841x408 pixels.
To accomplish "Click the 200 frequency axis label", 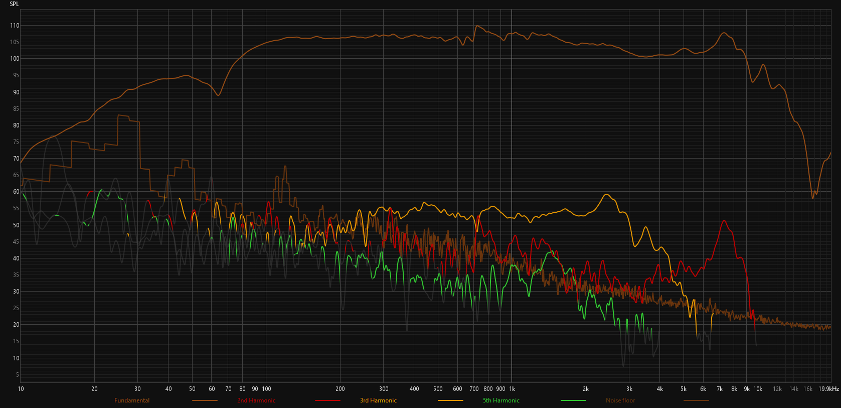I will [340, 389].
